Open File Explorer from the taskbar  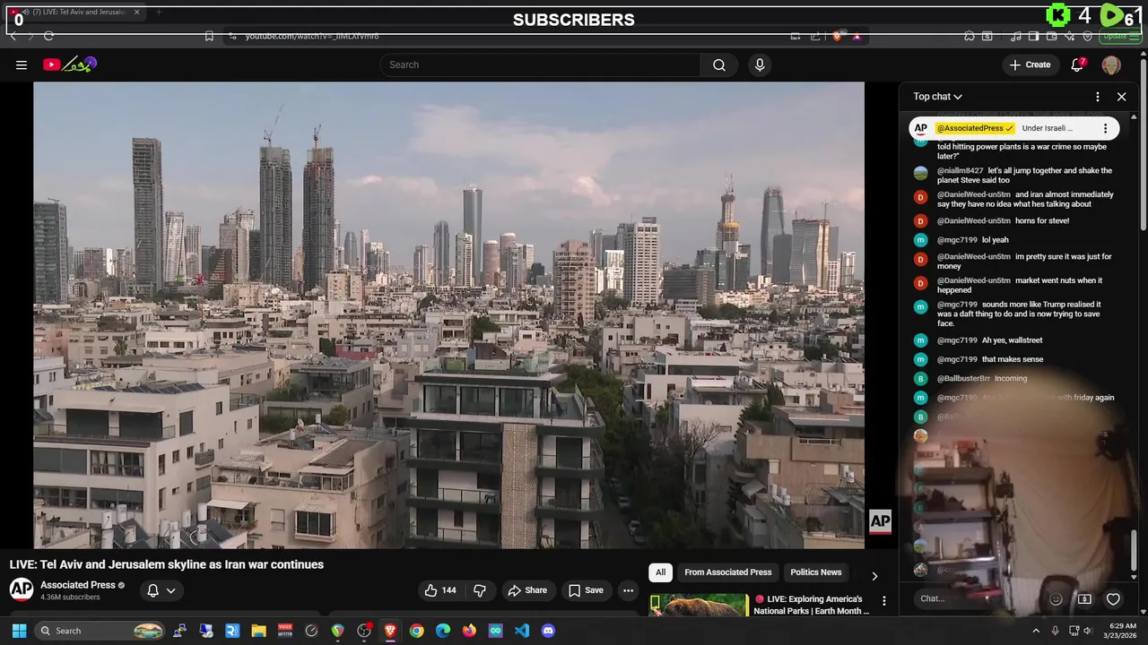(x=258, y=631)
